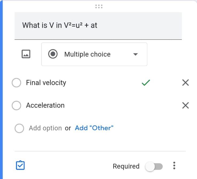Click the drag handle dots above the question
This screenshot has height=179, width=197.
tap(99, 6)
